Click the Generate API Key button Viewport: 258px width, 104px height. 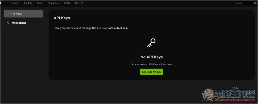pos(151,72)
